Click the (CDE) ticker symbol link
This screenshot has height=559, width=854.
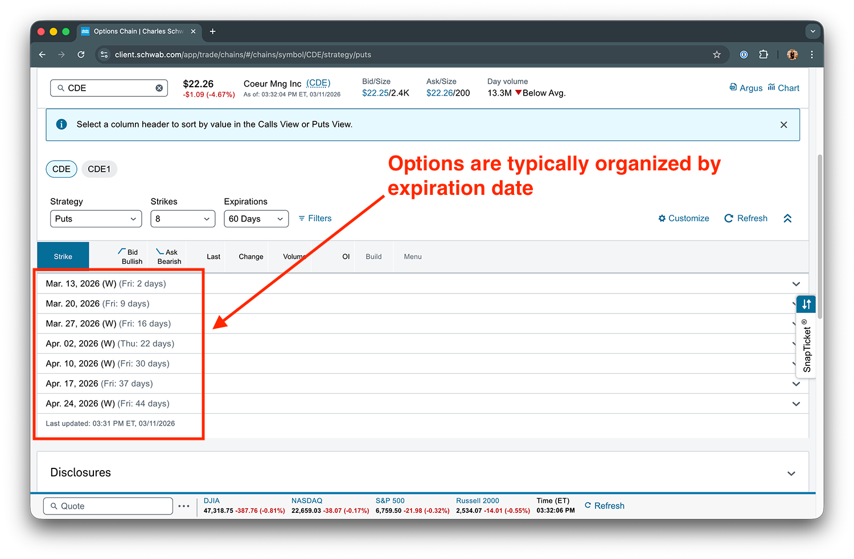[x=318, y=83]
